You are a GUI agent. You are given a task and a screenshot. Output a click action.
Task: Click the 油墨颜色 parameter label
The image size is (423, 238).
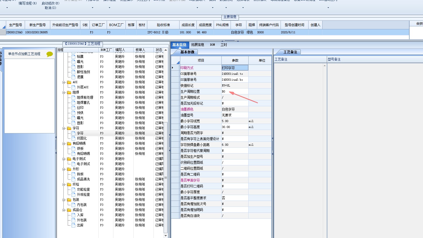(x=187, y=109)
